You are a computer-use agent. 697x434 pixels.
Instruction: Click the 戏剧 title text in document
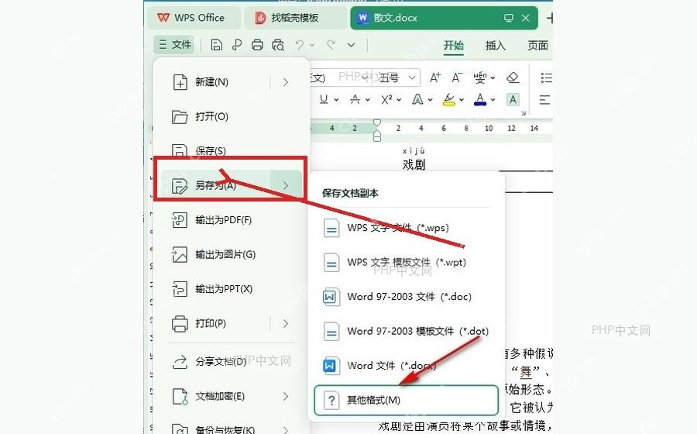coord(414,164)
